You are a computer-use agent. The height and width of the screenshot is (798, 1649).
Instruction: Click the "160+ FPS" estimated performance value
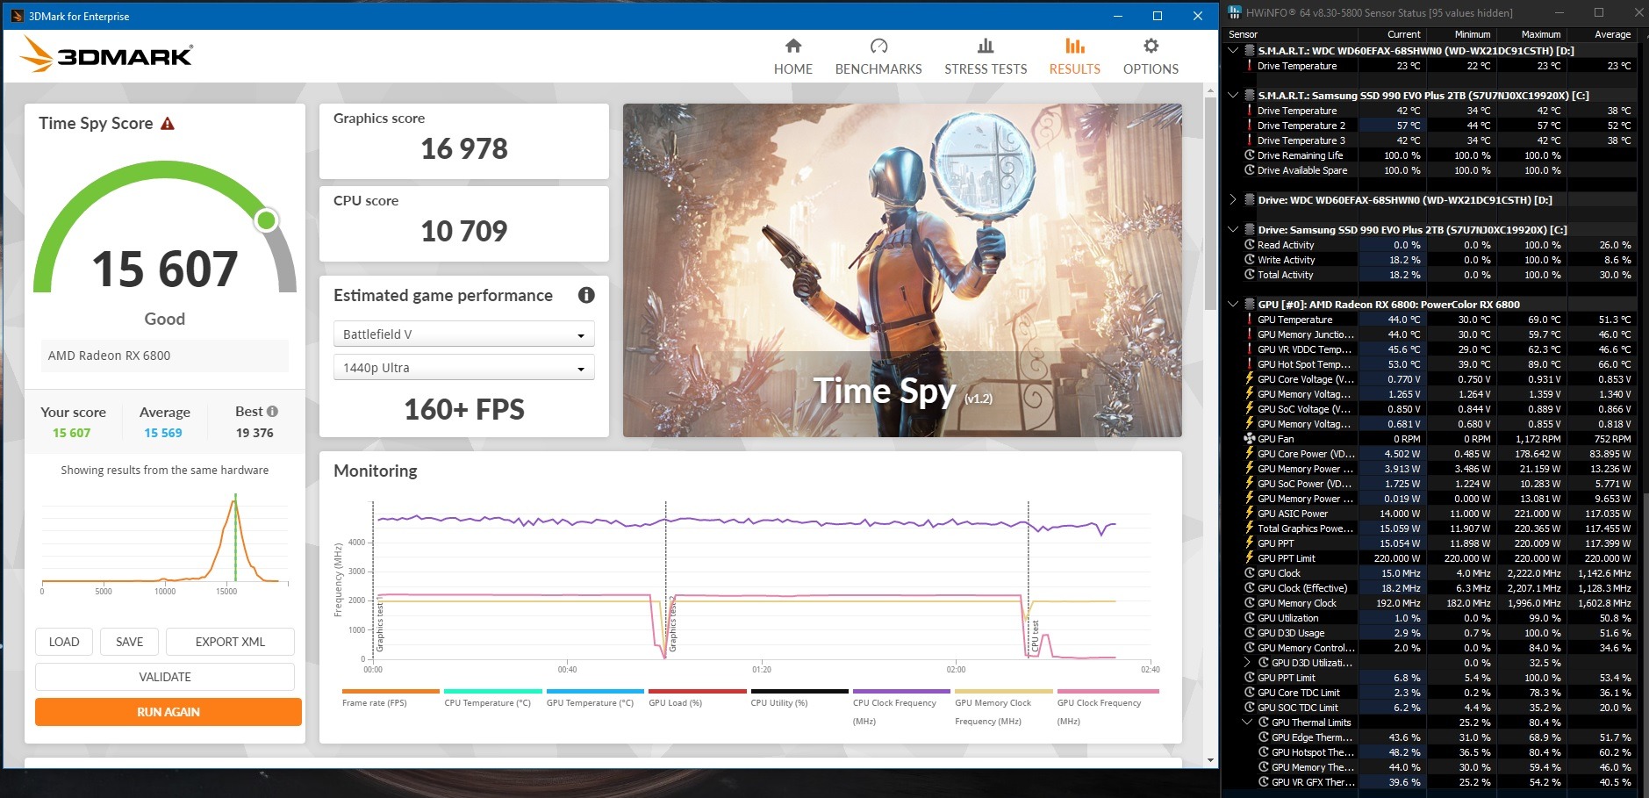click(x=464, y=409)
